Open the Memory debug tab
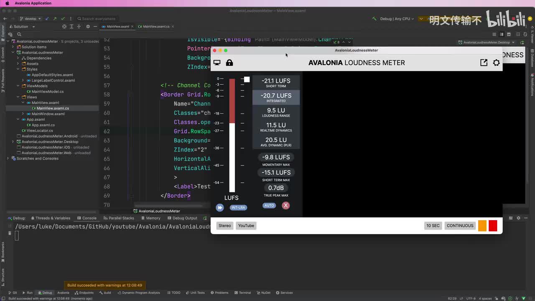 (x=150, y=218)
